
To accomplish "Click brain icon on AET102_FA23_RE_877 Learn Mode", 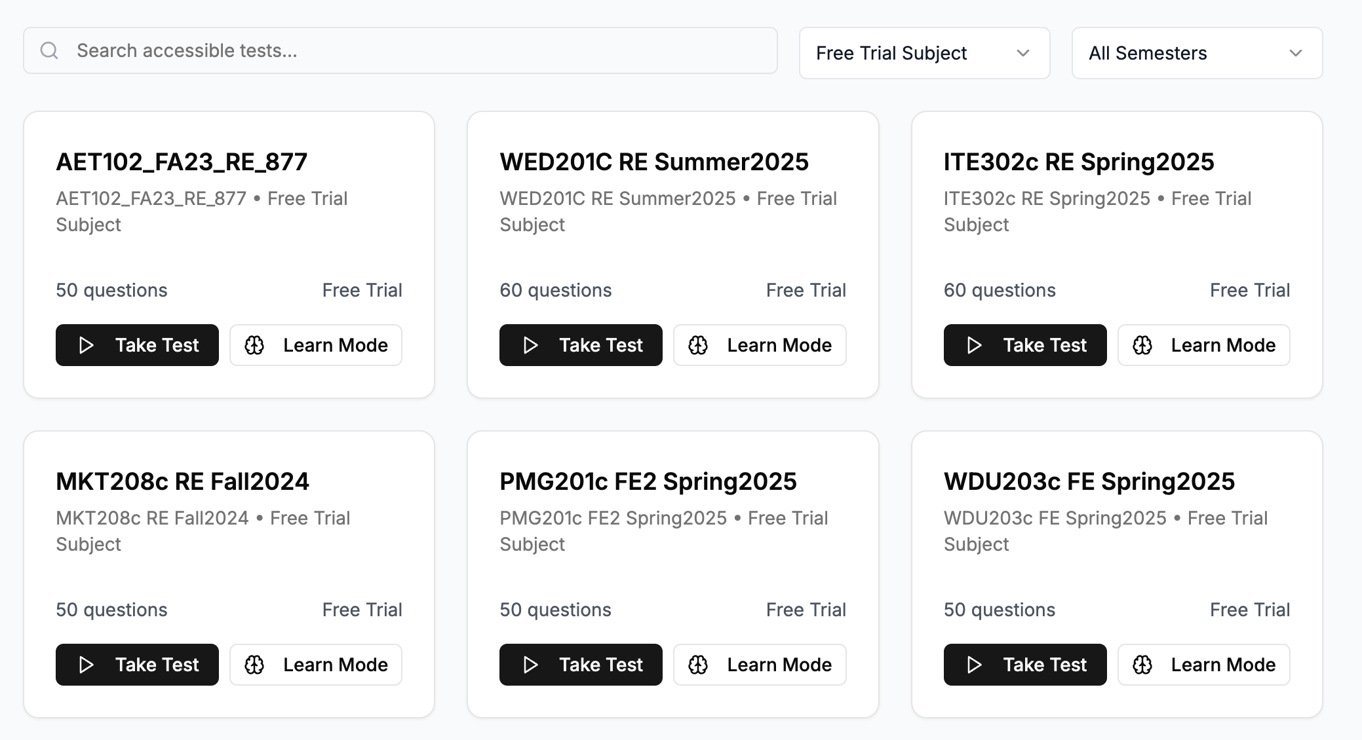I will [x=254, y=345].
